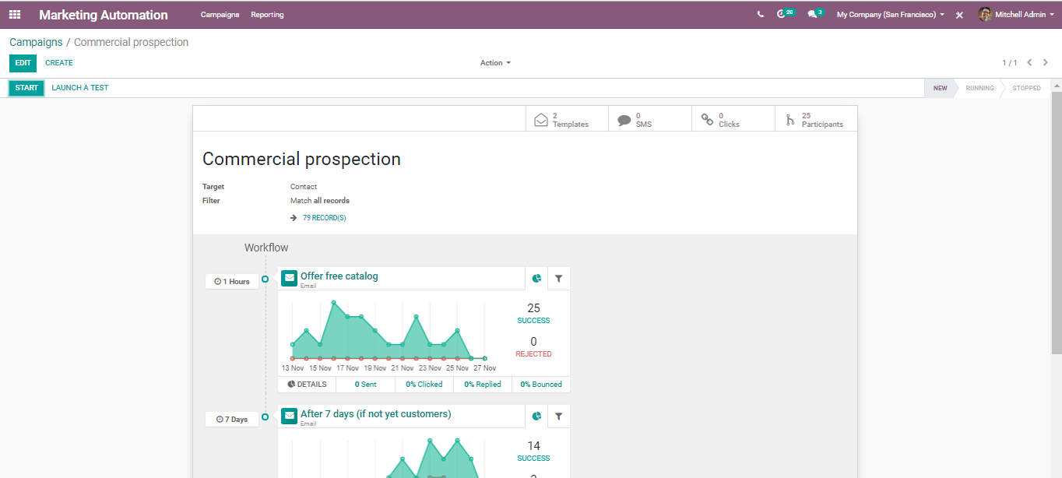Open Details tab of Offer free catalog
Image resolution: width=1062 pixels, height=478 pixels.
(x=307, y=385)
